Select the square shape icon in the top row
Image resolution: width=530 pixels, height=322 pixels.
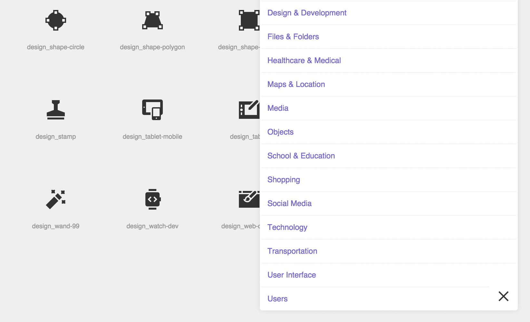249,20
